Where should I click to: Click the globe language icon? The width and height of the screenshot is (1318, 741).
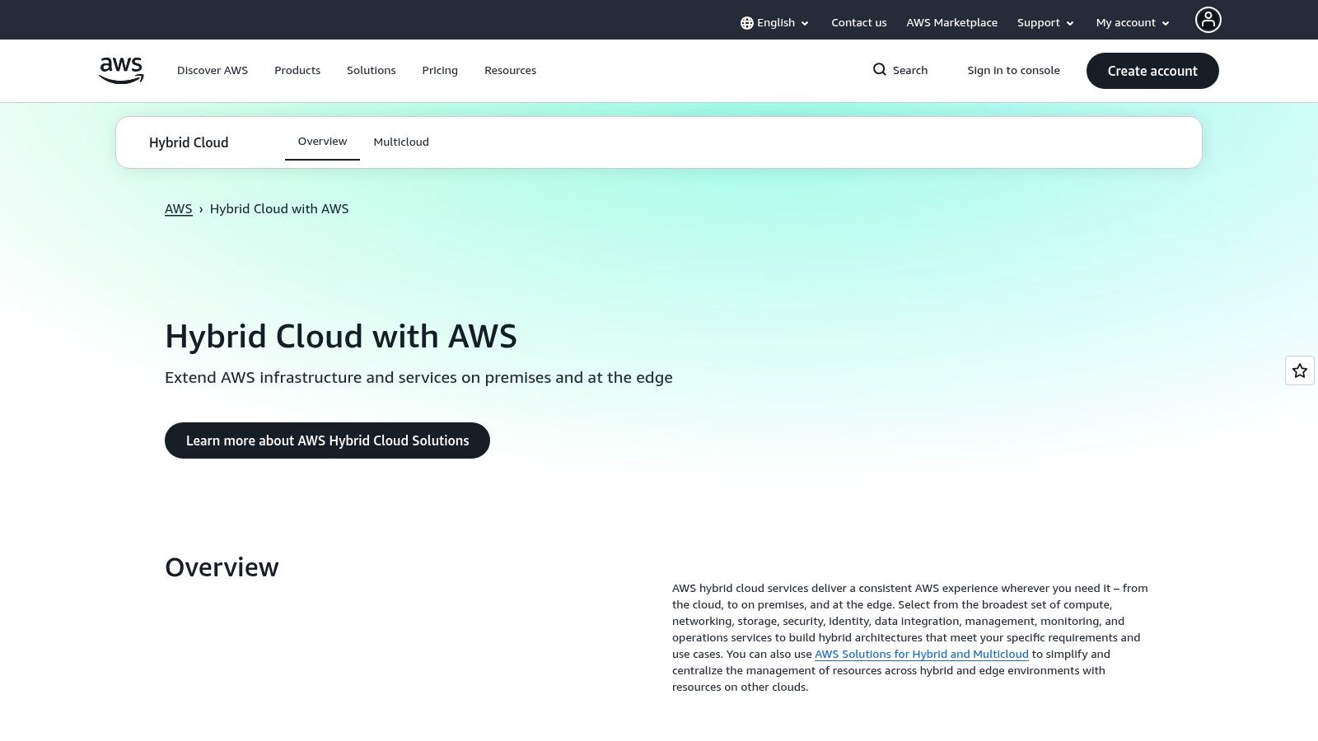747,22
